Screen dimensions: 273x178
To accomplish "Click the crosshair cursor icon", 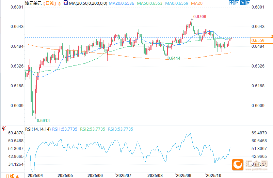I will (232, 3).
